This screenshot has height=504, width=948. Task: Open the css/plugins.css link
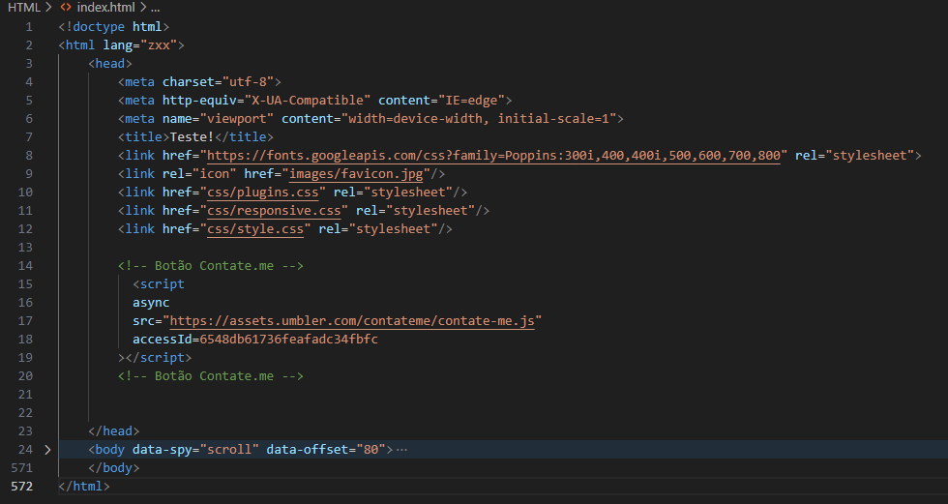pos(262,193)
